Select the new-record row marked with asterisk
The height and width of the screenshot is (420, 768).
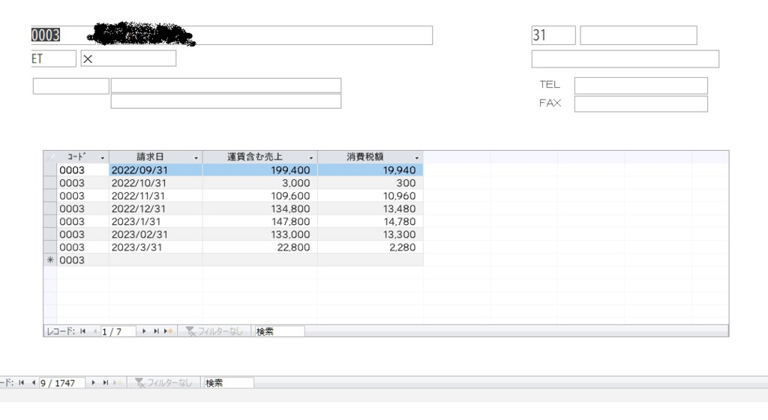50,260
